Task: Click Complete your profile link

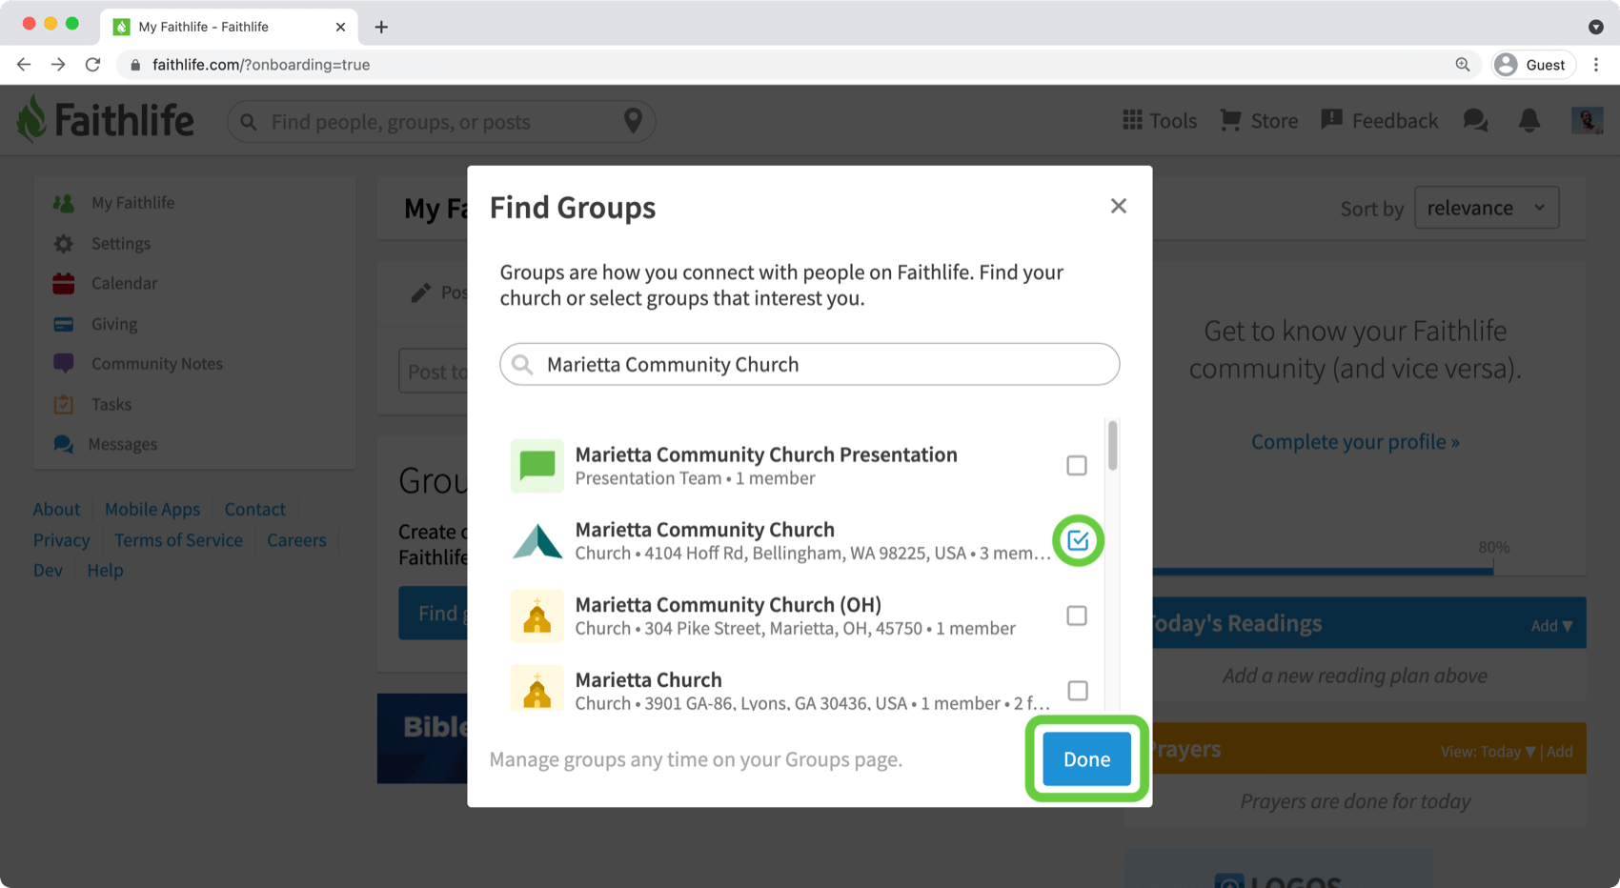Action: [x=1355, y=442]
